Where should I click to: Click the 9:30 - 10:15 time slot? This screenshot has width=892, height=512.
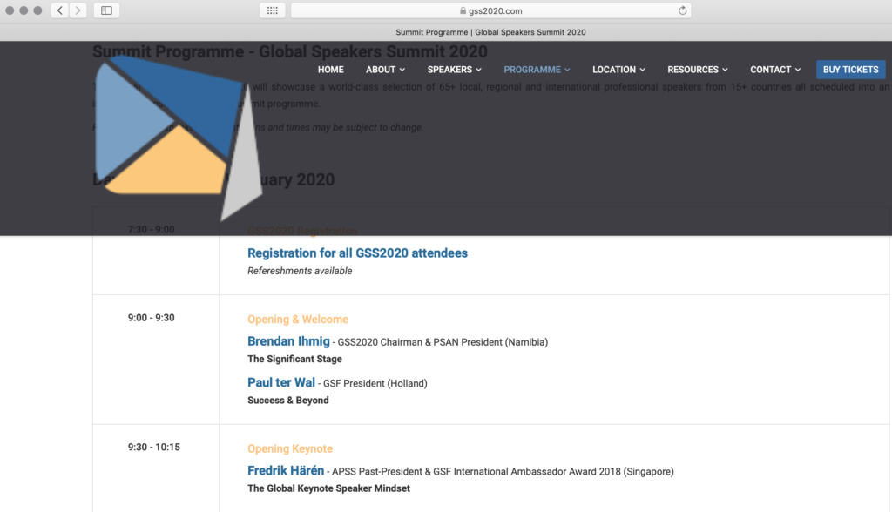click(153, 448)
